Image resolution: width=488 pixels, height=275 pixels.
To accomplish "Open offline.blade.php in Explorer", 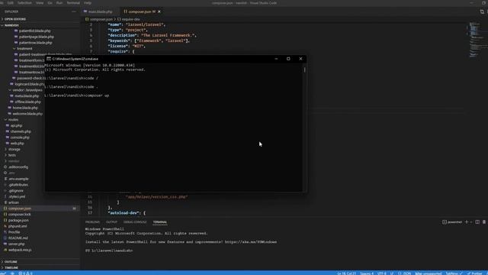I will click(27, 102).
